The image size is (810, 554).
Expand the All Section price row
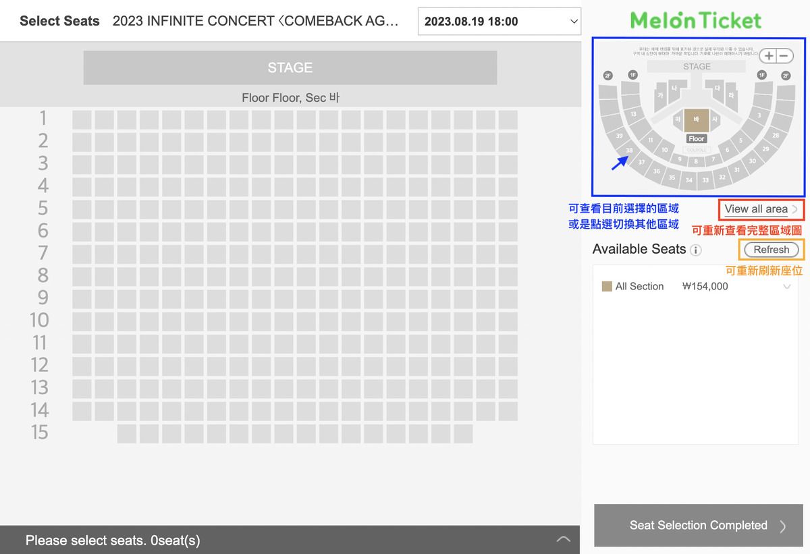tap(786, 287)
